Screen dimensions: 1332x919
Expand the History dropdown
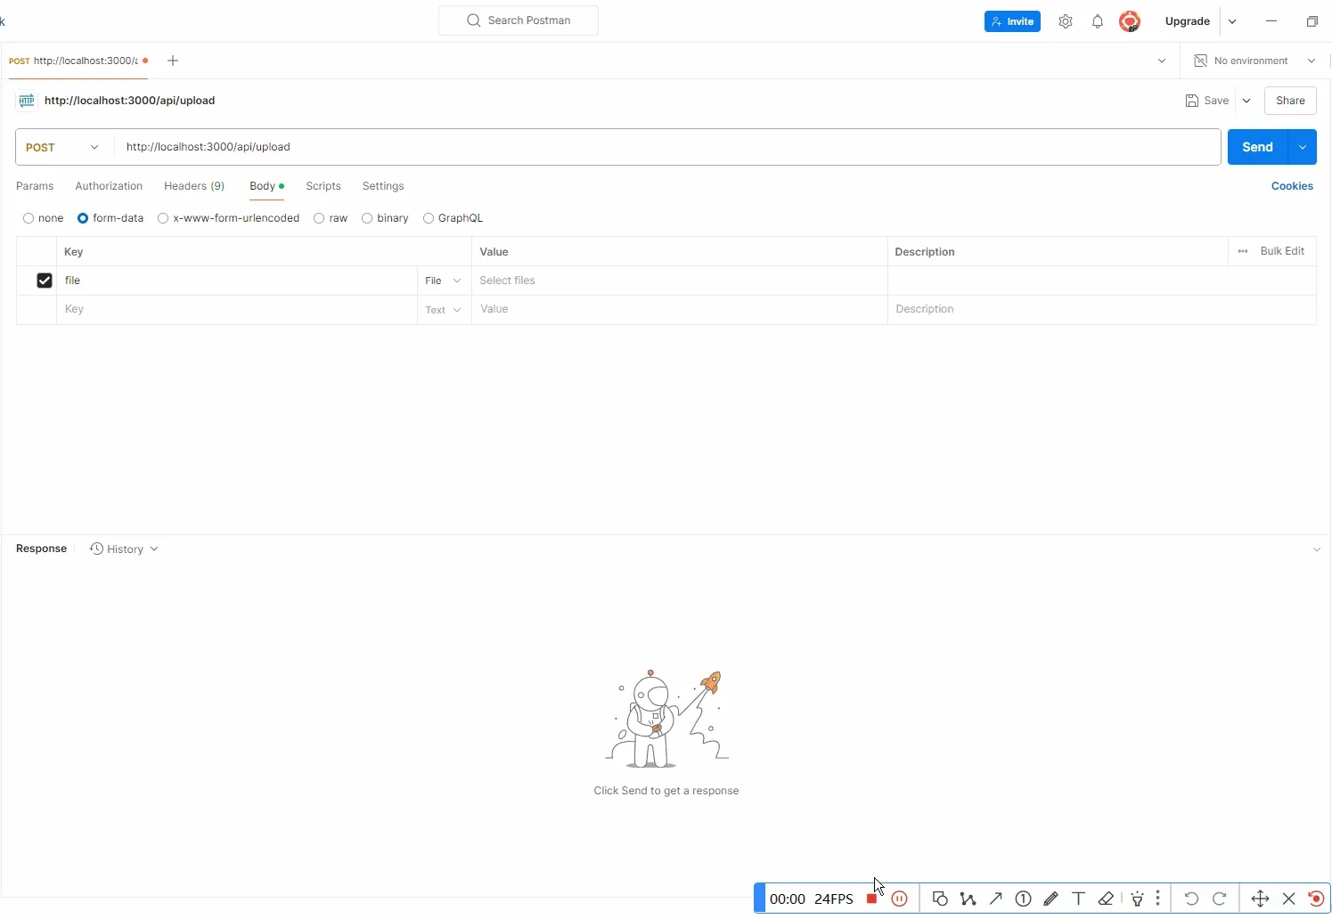coord(154,549)
